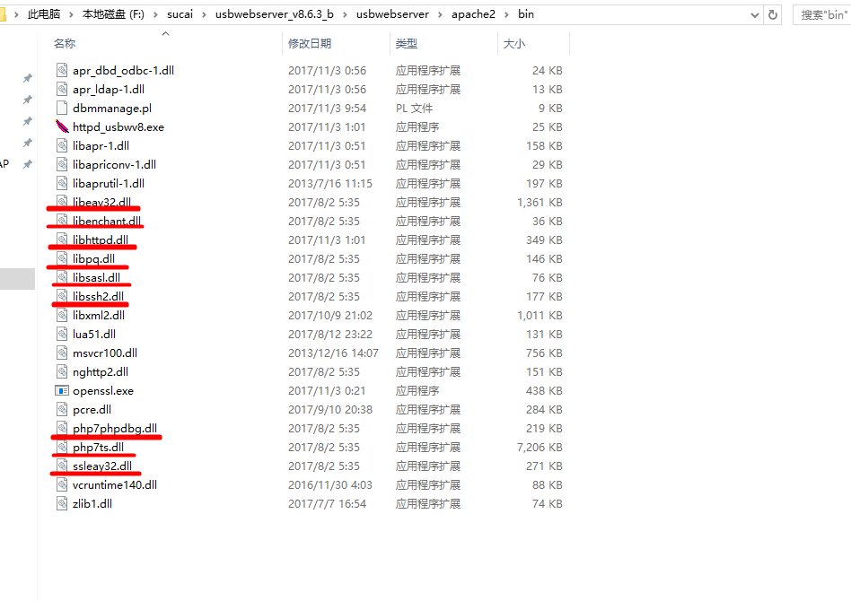Navigate to sucai via the breadcrumb path
Screen dimensions: 851x601
(x=181, y=13)
